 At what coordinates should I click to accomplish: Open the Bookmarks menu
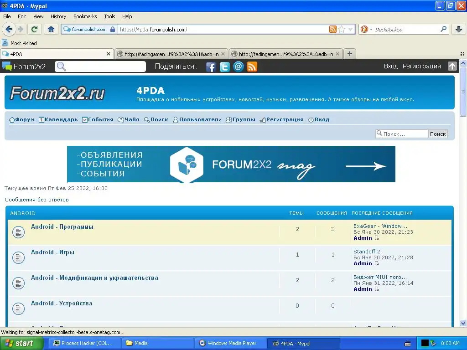pyautogui.click(x=85, y=16)
